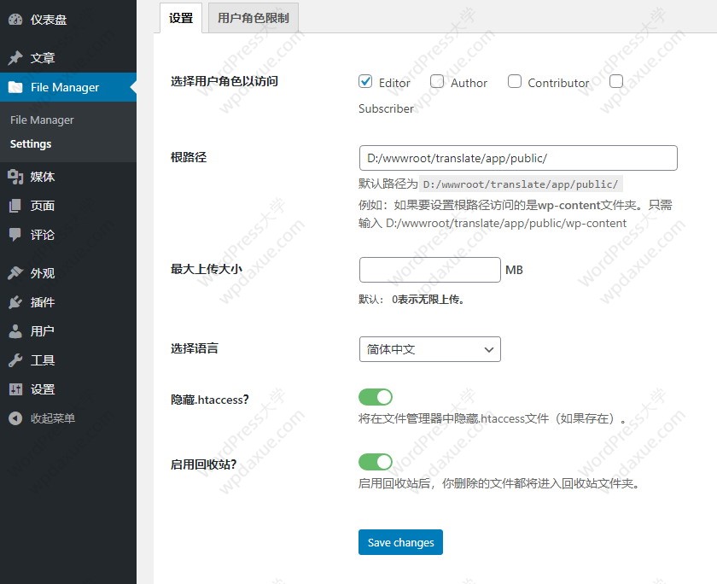
Task: Click the File Manager folder icon
Action: (15, 87)
